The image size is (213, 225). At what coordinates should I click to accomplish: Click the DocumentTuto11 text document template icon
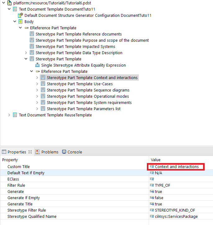15,9
